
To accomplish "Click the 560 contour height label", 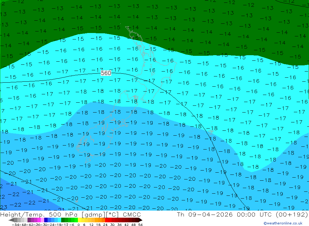I will [x=106, y=73].
